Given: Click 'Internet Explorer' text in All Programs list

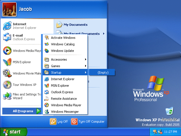Looking at the screenshot, I should (x=63, y=79).
